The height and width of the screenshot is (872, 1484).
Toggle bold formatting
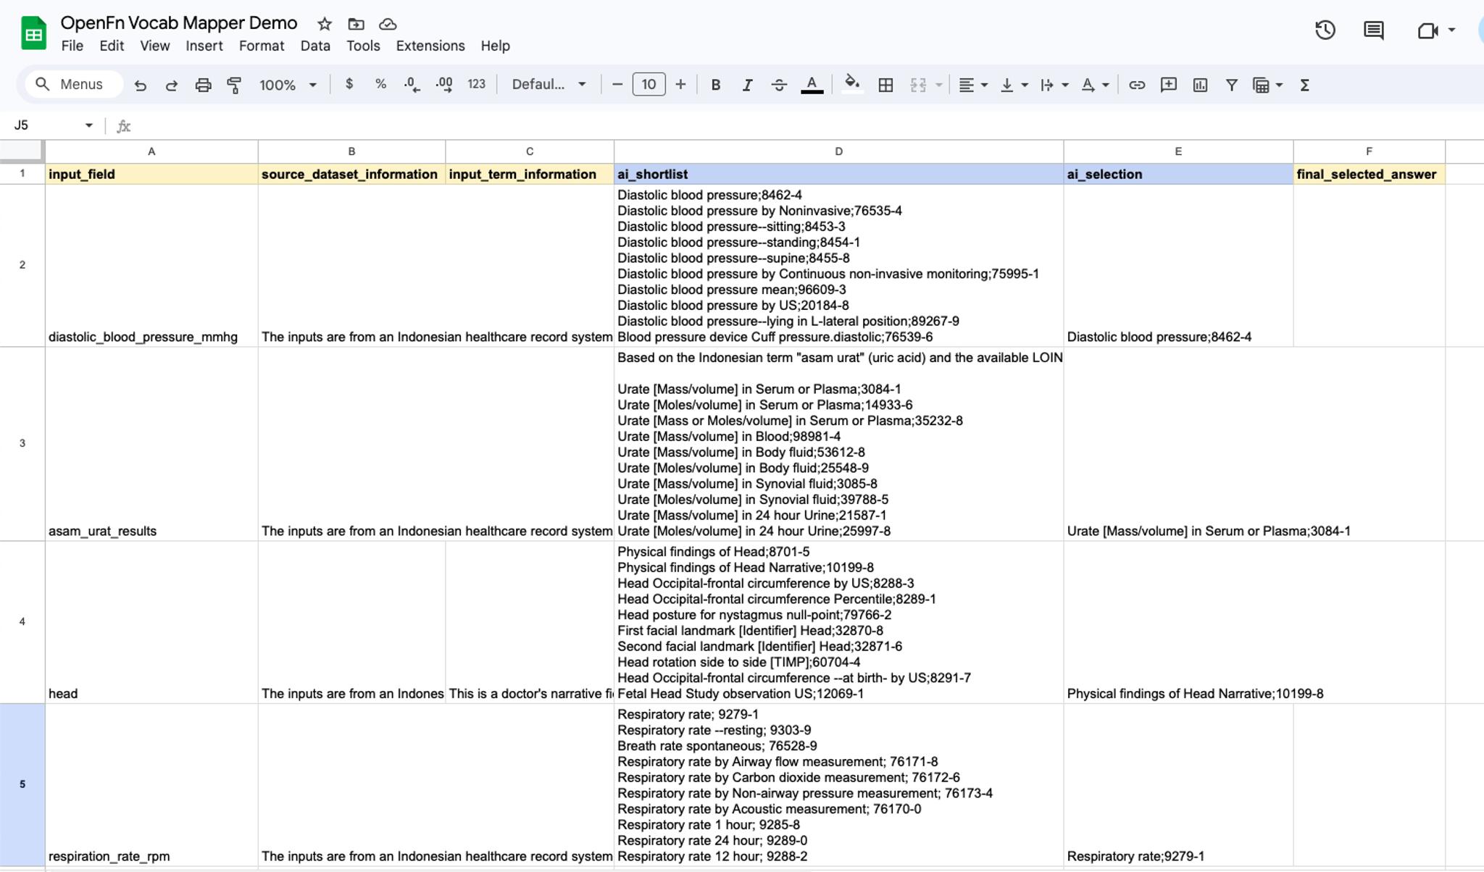coord(715,85)
